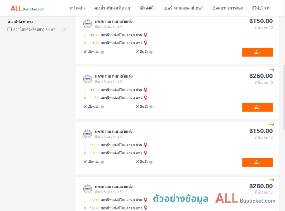Open เบอร์โทรและเคาน์เตอร์ menu item
Viewport: 285px width, 211px height.
[183, 8]
